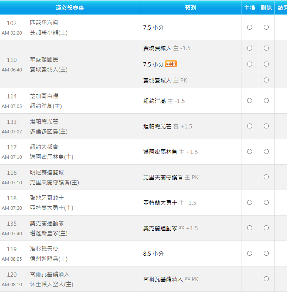Click game number 119

coord(12,249)
